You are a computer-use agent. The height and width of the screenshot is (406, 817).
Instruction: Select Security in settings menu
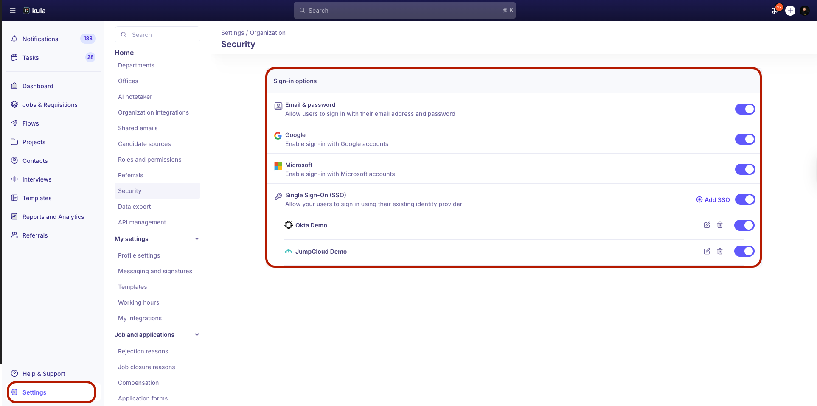(157, 191)
